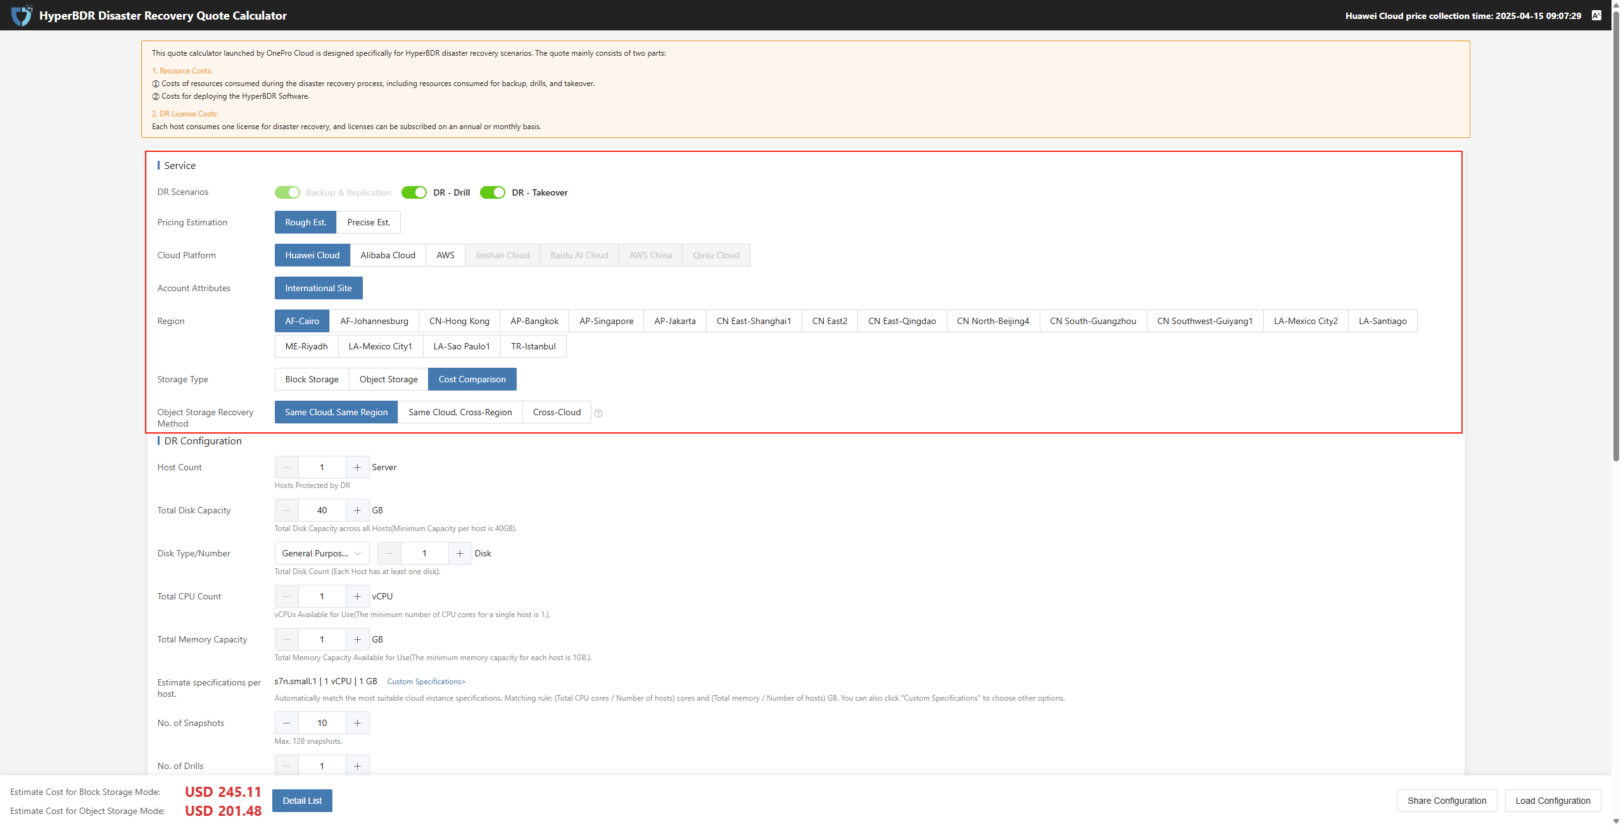Image resolution: width=1621 pixels, height=826 pixels.
Task: Click Load Configuration button
Action: (1553, 801)
